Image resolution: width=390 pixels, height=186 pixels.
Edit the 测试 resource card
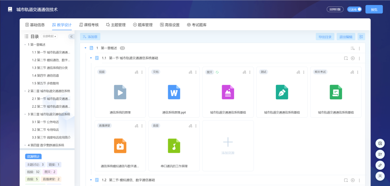[298, 72]
